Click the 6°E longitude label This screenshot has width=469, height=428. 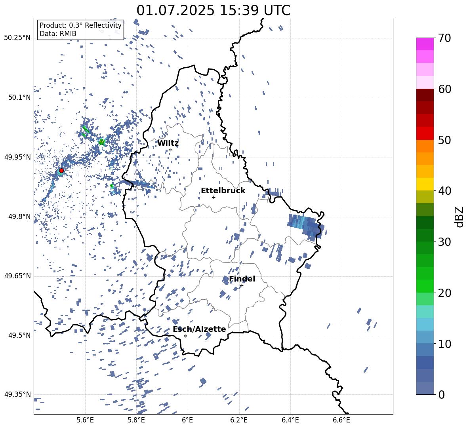pyautogui.click(x=187, y=420)
